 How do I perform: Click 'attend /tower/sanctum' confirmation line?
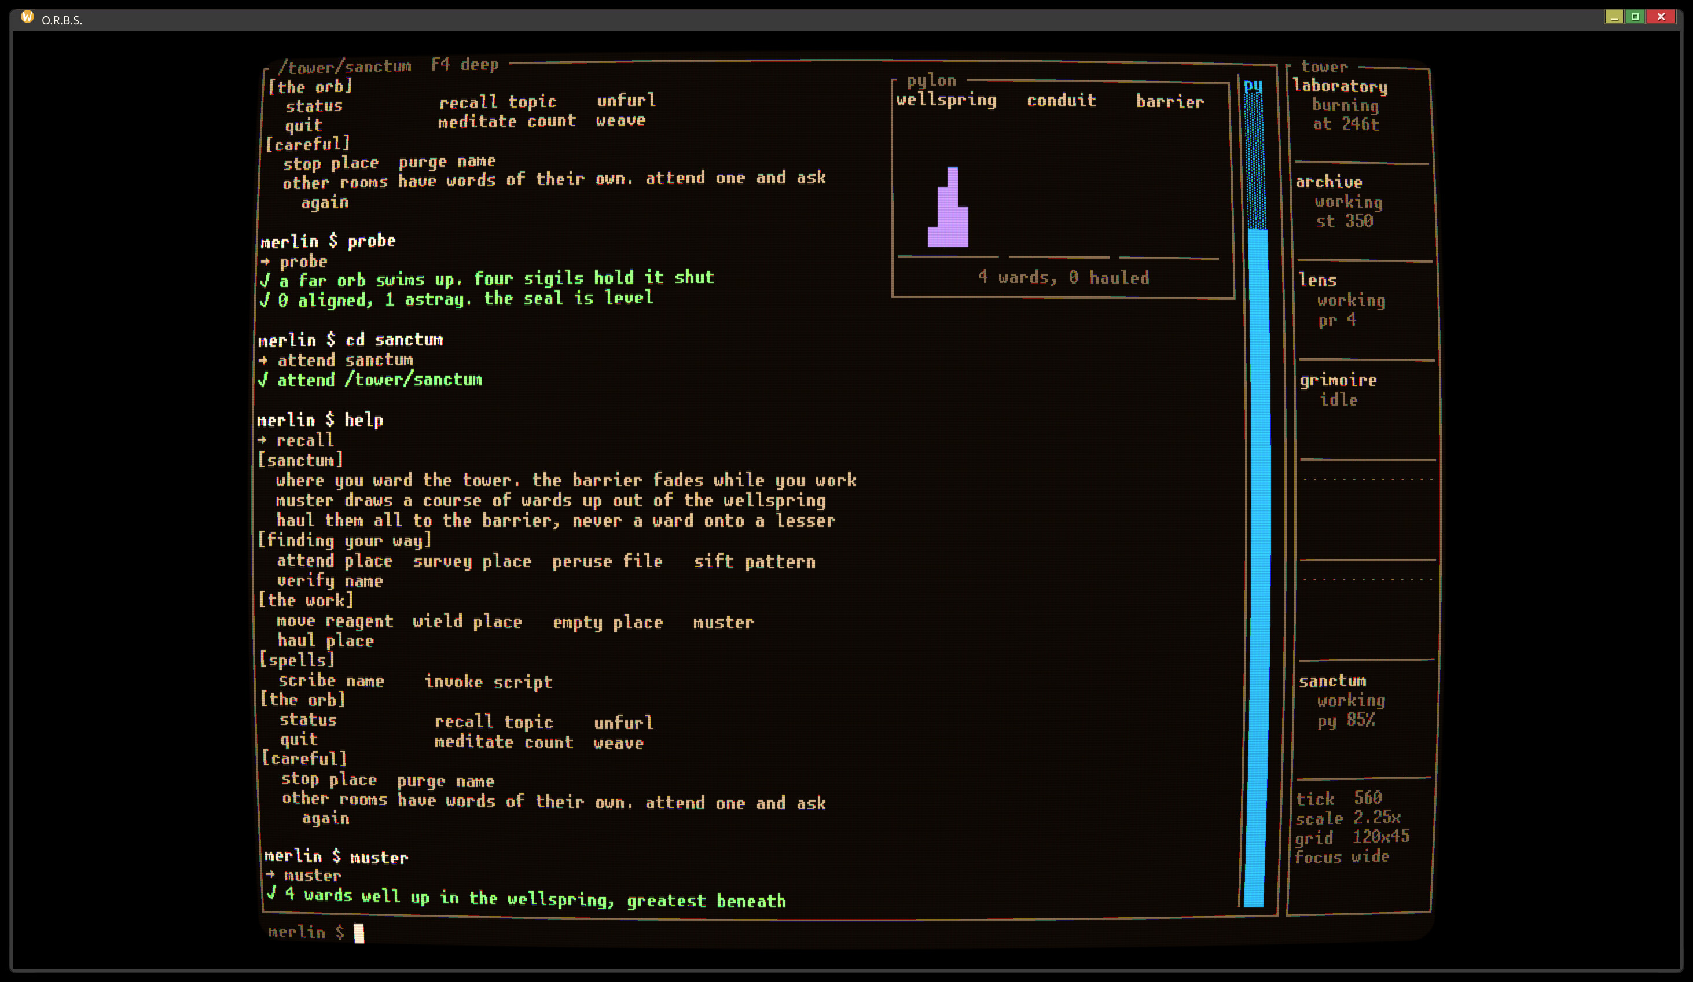tap(370, 380)
